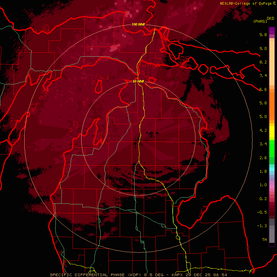Screen dimensions: 277x277
Task: Click the 5.0 value on the color scale
Action: 263,117
